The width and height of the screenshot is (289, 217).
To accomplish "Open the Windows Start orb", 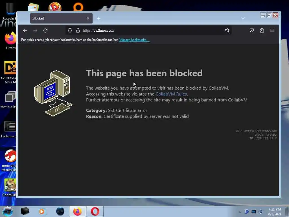I will pyautogui.click(x=8, y=211).
